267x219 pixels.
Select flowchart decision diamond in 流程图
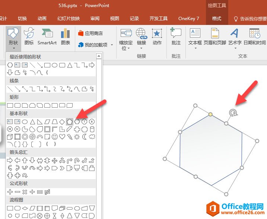(25, 208)
